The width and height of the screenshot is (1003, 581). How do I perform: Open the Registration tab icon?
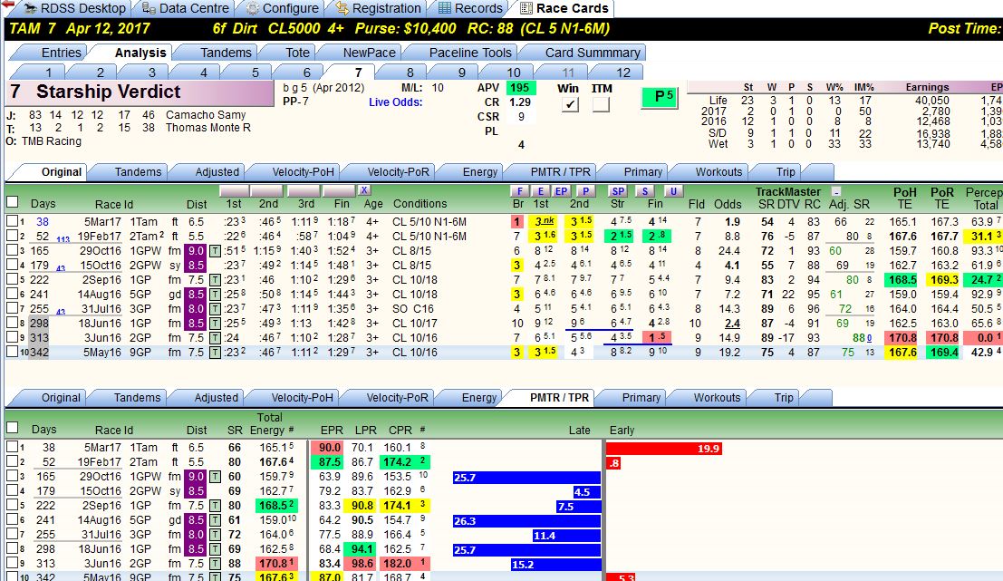342,8
